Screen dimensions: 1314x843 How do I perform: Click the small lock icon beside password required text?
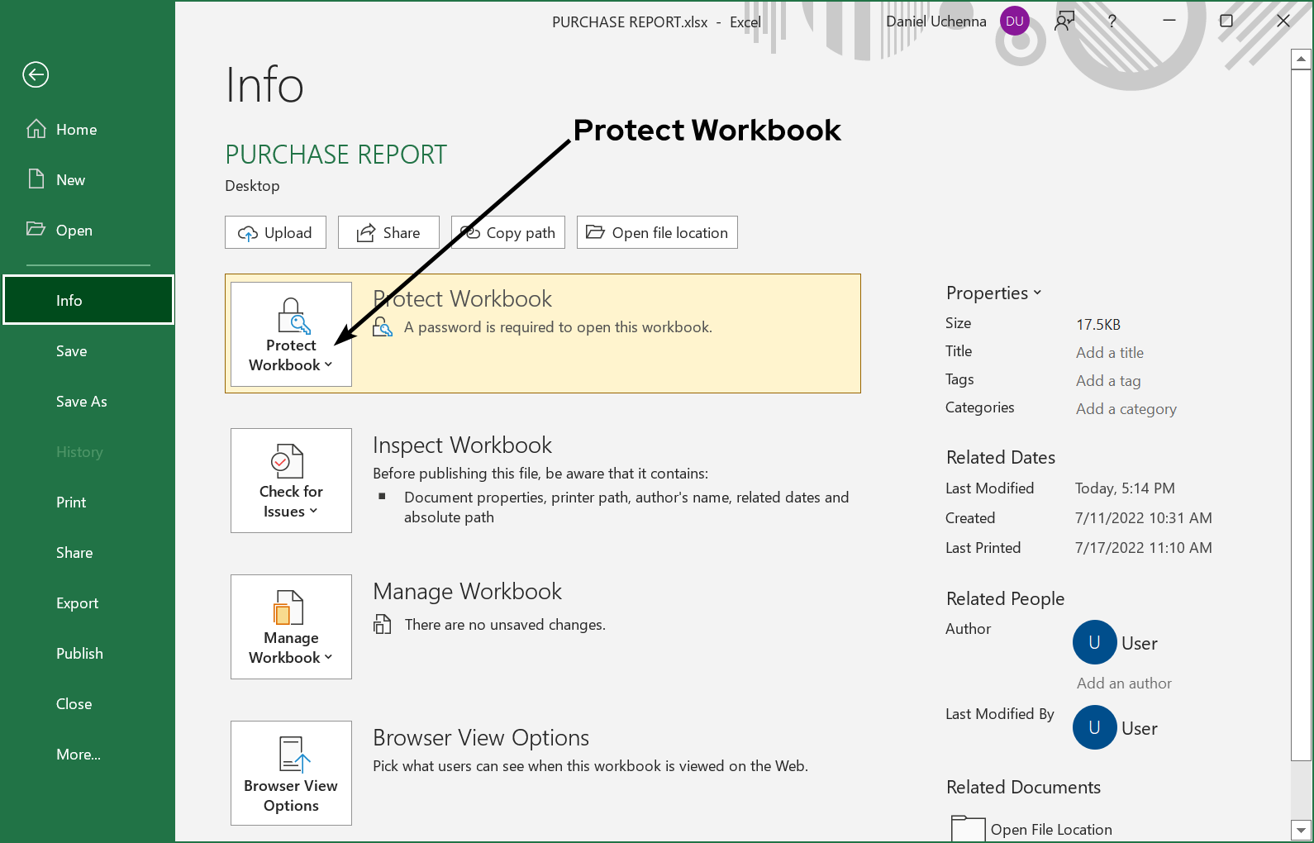pos(383,327)
